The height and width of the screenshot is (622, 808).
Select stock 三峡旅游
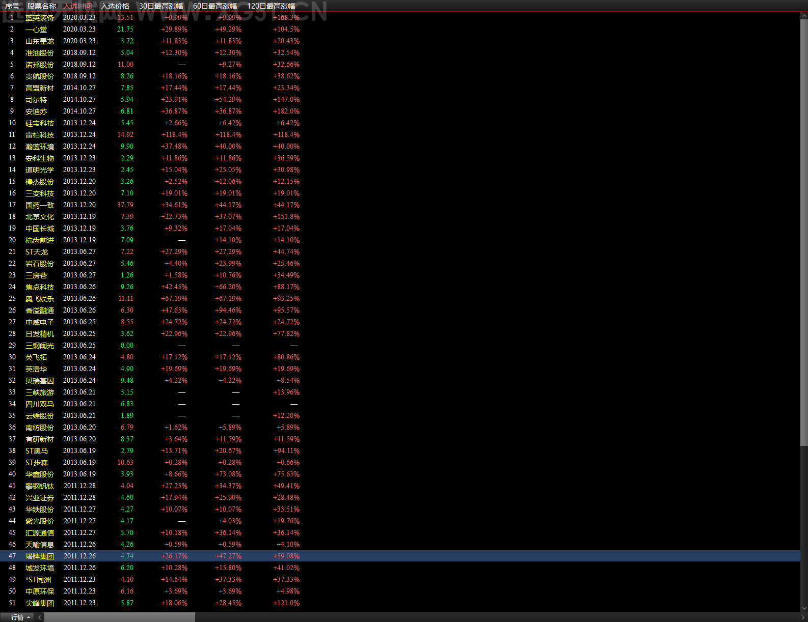pyautogui.click(x=40, y=392)
